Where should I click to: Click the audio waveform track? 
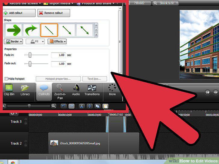[x=124, y=156]
